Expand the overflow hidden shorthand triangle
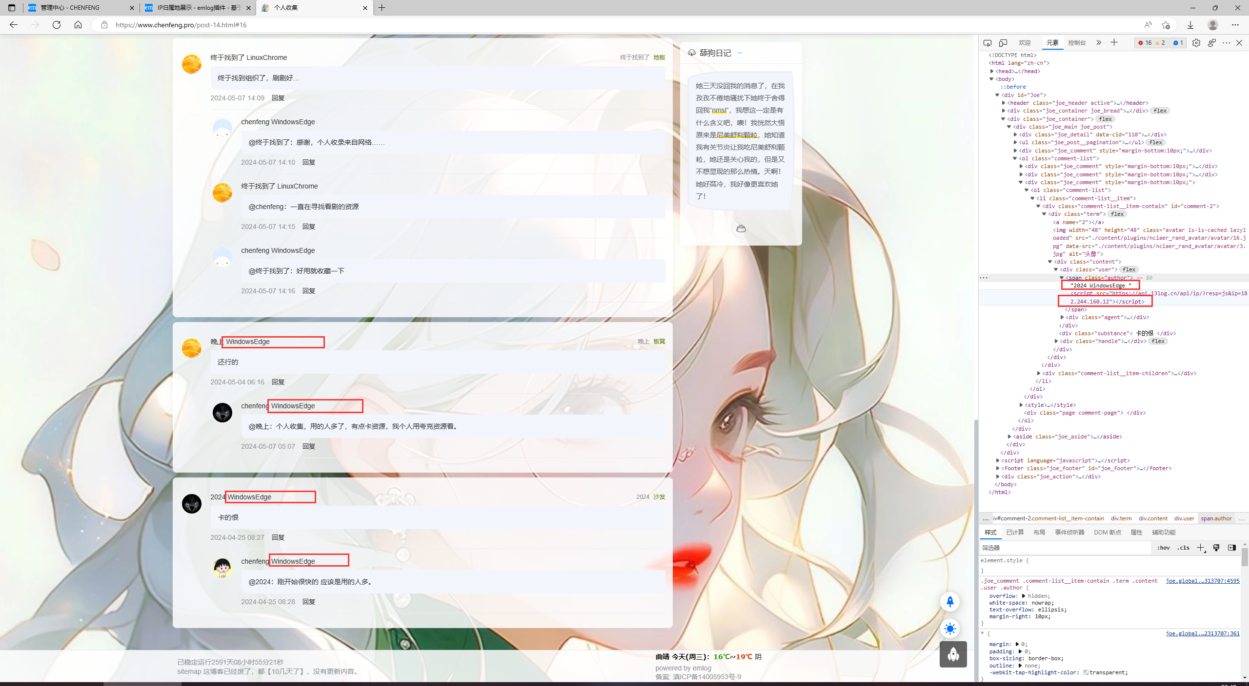This screenshot has width=1249, height=686. tap(1024, 596)
